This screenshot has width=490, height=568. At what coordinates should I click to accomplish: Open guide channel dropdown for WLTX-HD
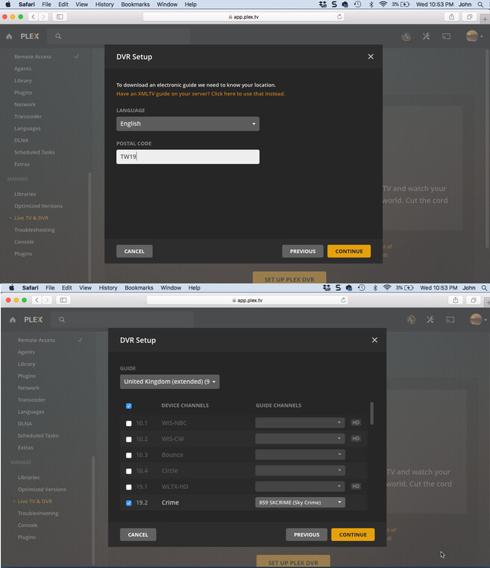coord(300,487)
